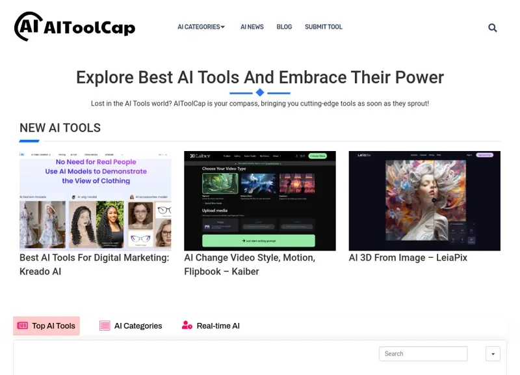
Task: Open 'AI 3D From Image – LeiaPix' link
Action: coord(408,258)
